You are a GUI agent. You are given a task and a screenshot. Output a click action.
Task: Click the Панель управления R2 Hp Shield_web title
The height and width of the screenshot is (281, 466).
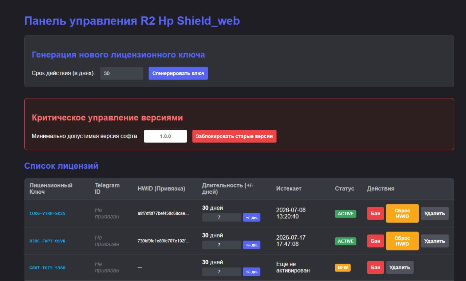(x=132, y=21)
